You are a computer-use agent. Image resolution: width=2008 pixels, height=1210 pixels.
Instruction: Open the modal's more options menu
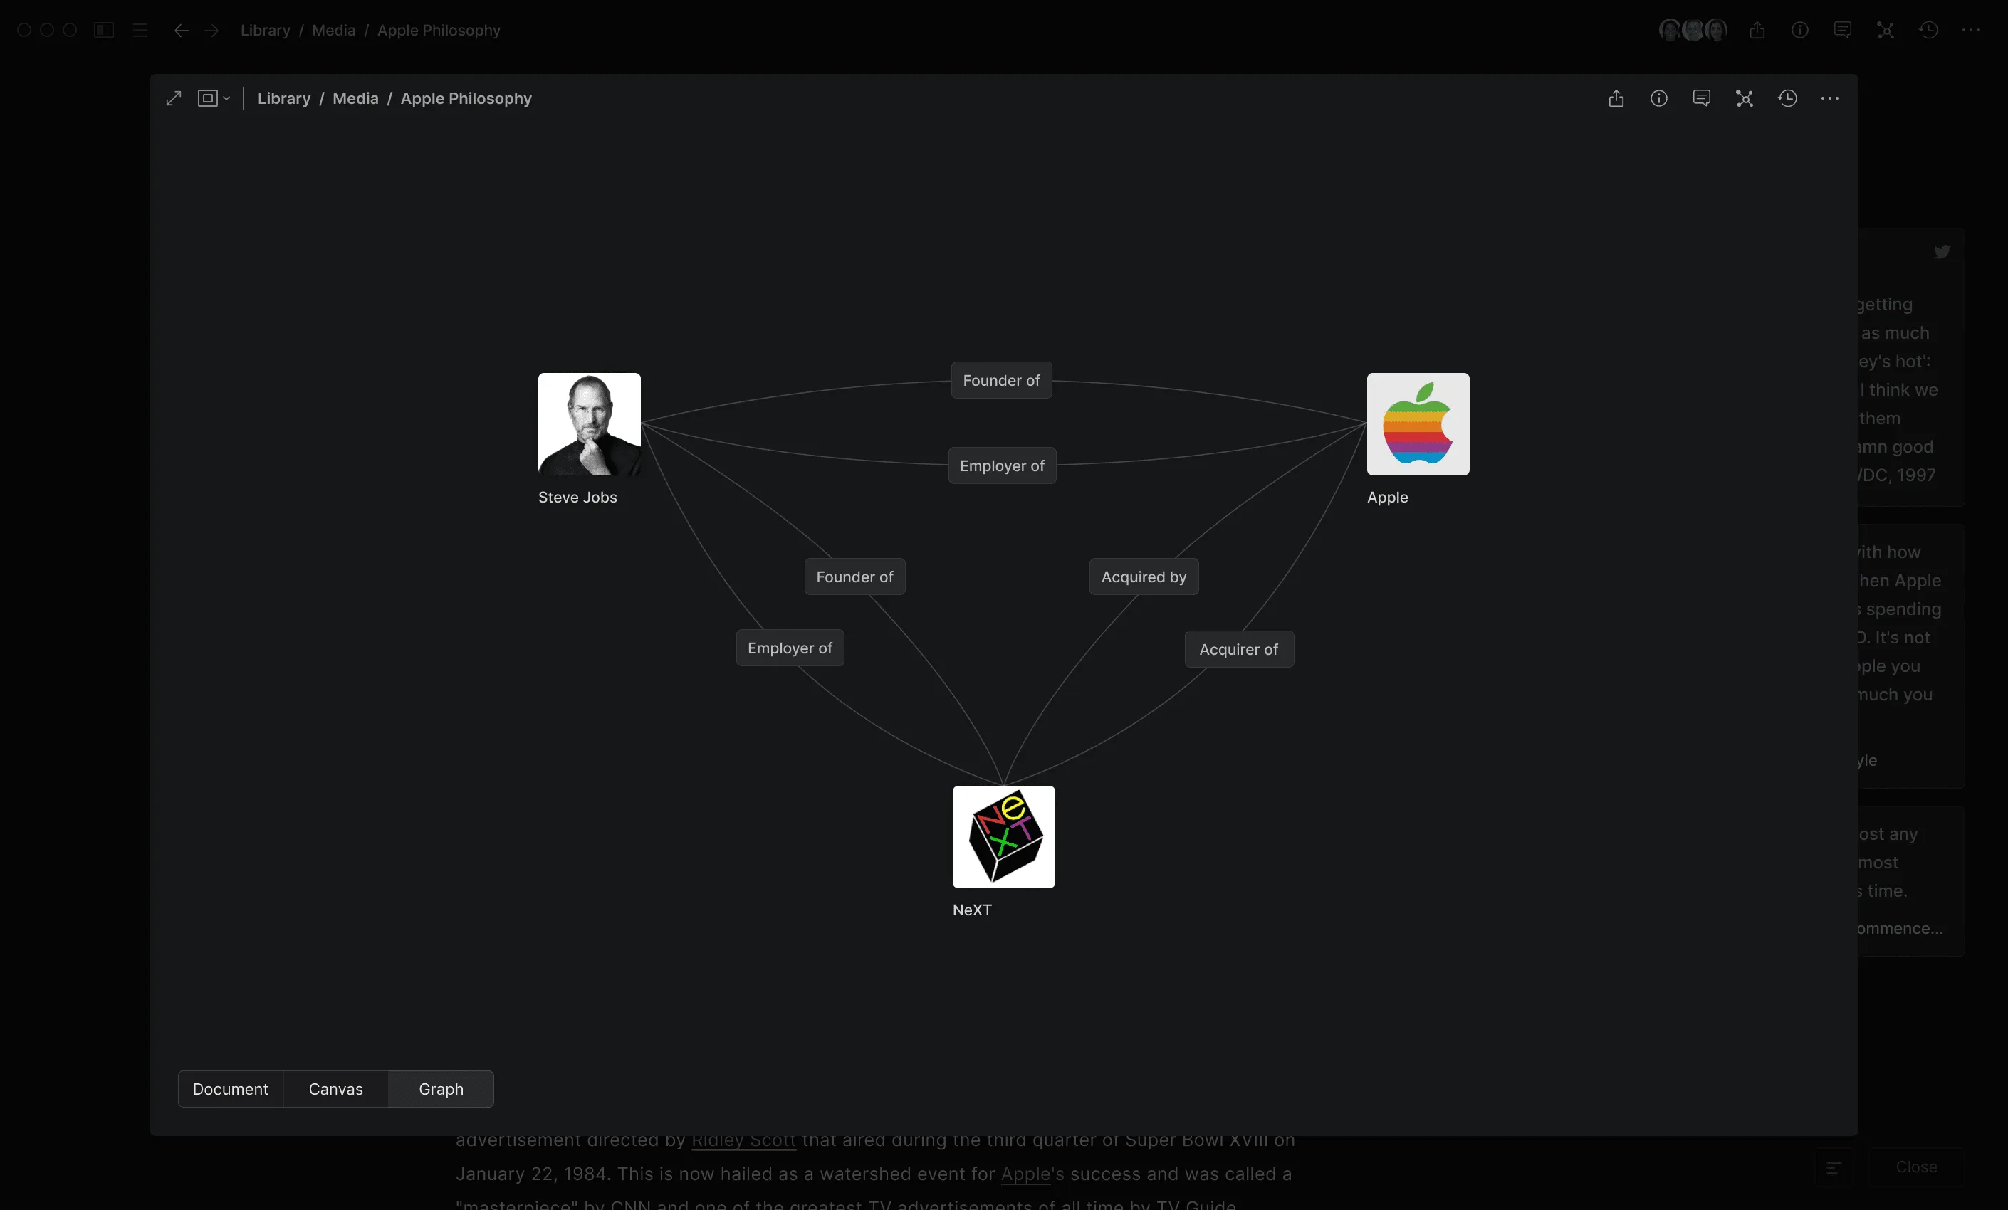coord(1829,99)
